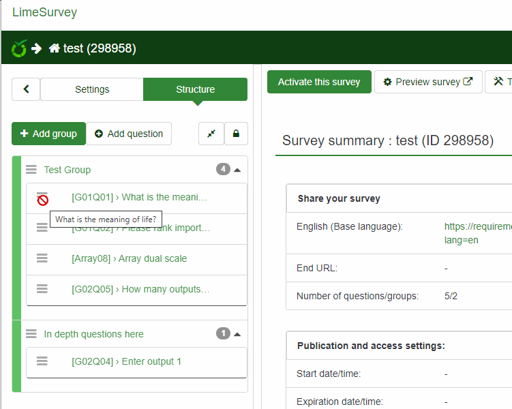Collapse the 'In depth questions here' group
The height and width of the screenshot is (409, 512).
pos(237,334)
